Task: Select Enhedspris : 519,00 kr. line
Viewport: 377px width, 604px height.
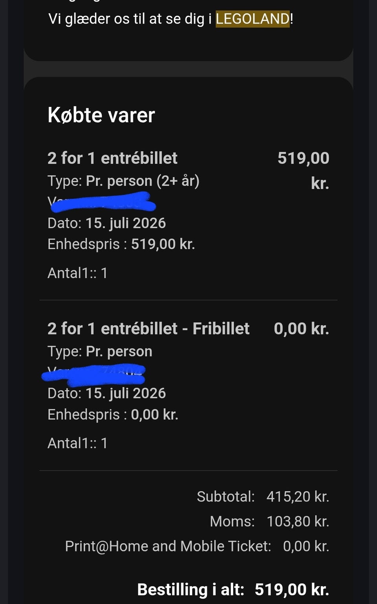Action: pyautogui.click(x=121, y=244)
